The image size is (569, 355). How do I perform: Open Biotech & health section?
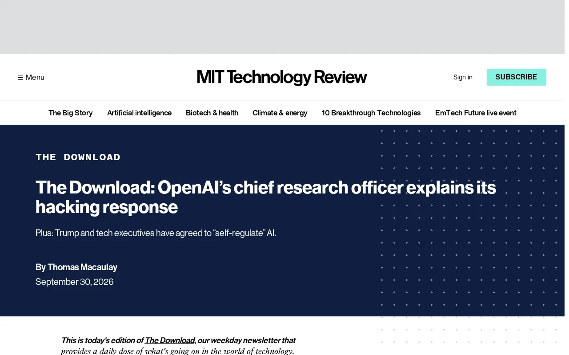click(212, 113)
